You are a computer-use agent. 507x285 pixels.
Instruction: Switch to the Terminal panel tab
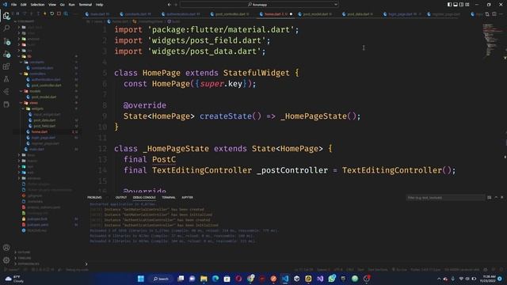point(169,197)
